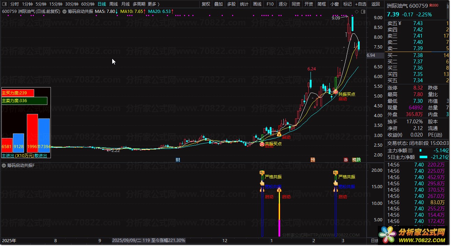This screenshot has height=246, width=451.
Task: Open the 日线 period selector at bottom-right
Action: click(374, 241)
